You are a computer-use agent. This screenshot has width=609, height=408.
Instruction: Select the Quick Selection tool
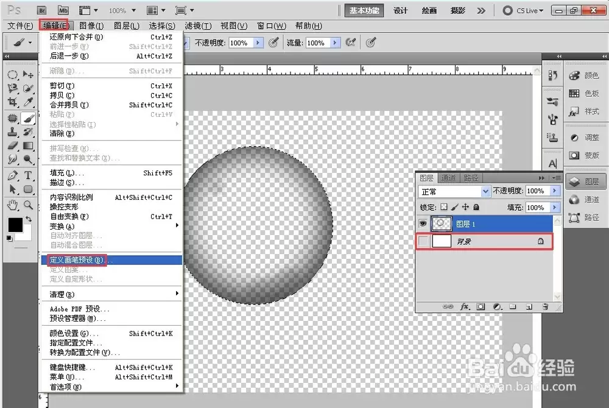tap(28, 88)
